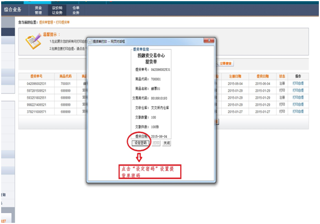Click the 综合业务 header title
The height and width of the screenshot is (224, 320).
13,10
